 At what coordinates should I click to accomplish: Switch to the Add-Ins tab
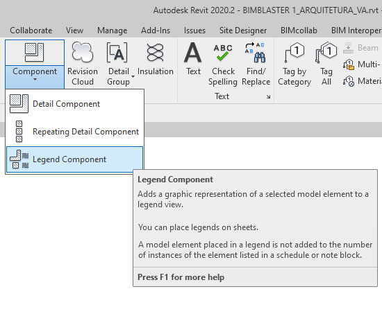pyautogui.click(x=156, y=30)
